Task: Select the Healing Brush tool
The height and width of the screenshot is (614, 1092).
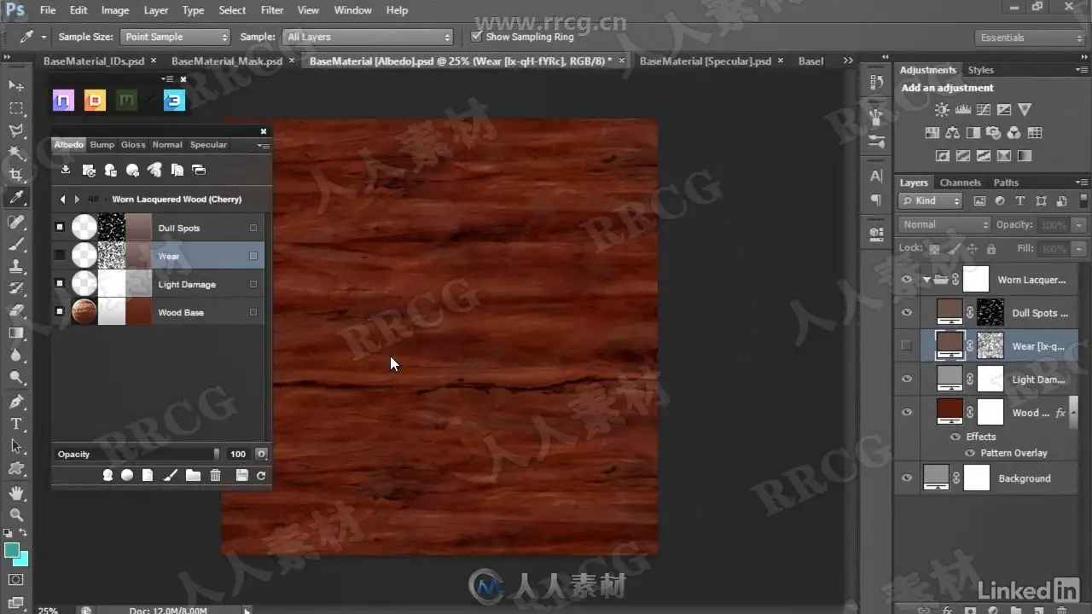Action: [x=16, y=223]
